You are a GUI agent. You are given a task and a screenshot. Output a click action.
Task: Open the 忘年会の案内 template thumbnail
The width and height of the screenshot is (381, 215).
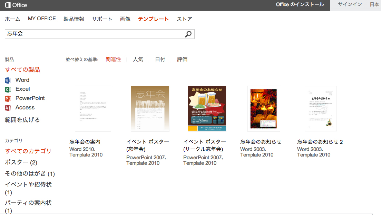[93, 109]
